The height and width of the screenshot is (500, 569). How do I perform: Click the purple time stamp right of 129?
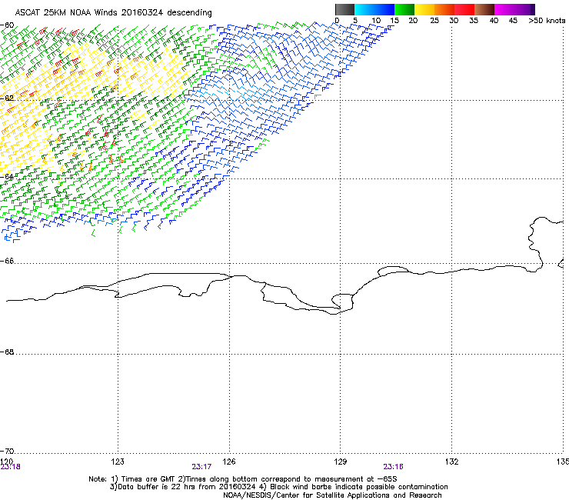point(394,467)
